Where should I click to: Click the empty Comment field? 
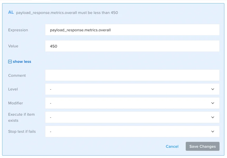point(132,75)
